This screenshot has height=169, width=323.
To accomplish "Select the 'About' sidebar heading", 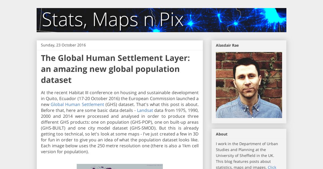I will pyautogui.click(x=222, y=134).
